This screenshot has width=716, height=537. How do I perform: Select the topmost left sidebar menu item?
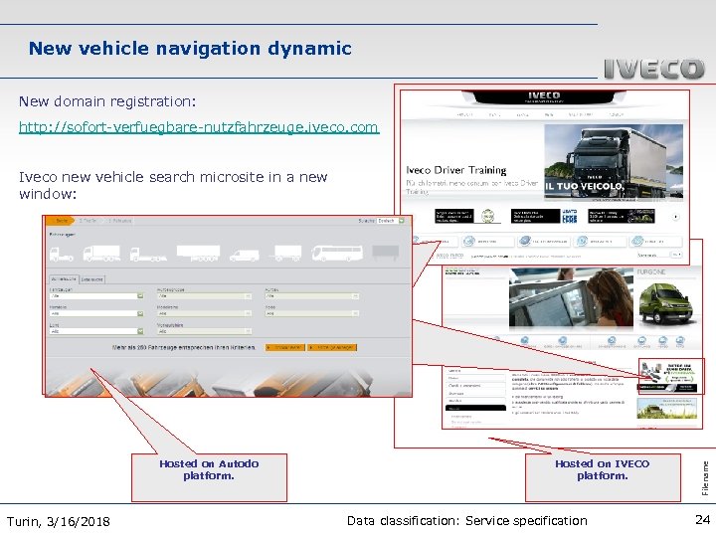(x=475, y=371)
